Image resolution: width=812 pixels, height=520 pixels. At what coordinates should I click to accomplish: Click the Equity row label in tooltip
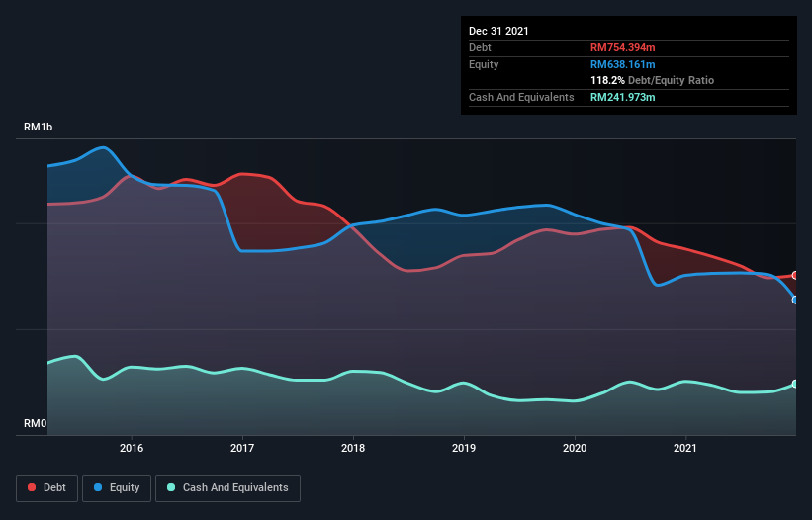(x=484, y=64)
